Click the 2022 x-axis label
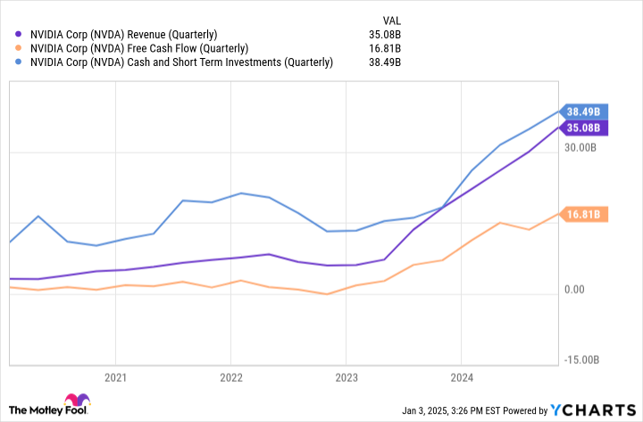The image size is (643, 422). (x=231, y=377)
